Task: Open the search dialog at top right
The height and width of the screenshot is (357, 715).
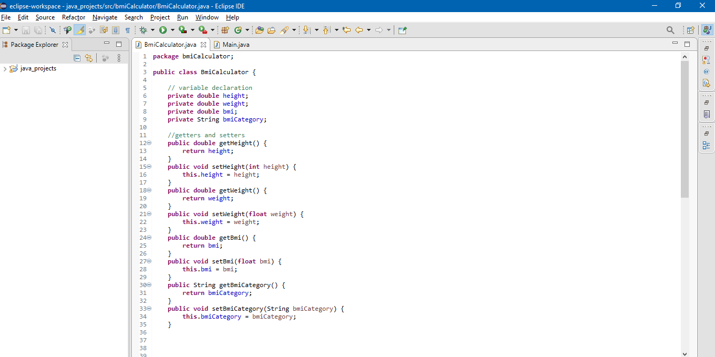Action: click(x=670, y=30)
